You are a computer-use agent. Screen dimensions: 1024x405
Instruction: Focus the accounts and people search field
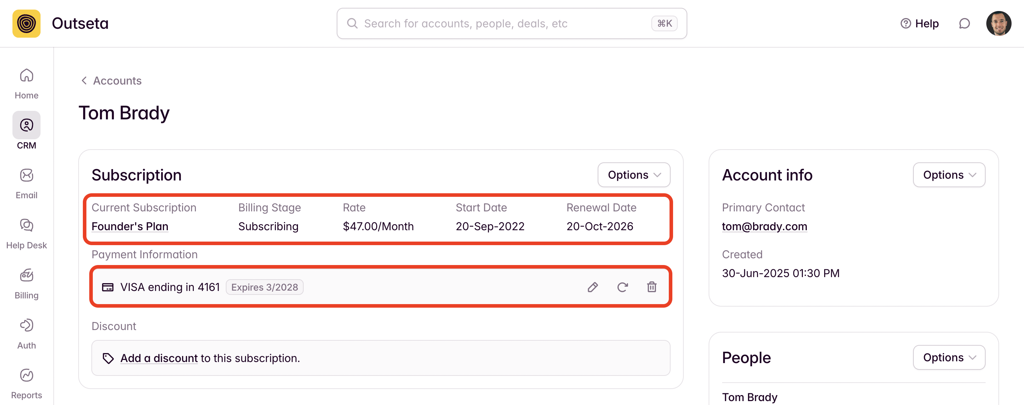tap(505, 23)
